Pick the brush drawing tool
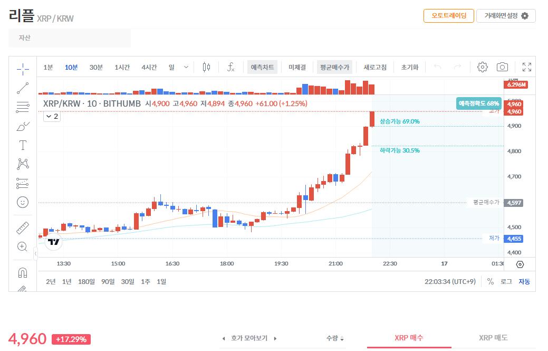Image resolution: width=548 pixels, height=351 pixels. tap(23, 126)
